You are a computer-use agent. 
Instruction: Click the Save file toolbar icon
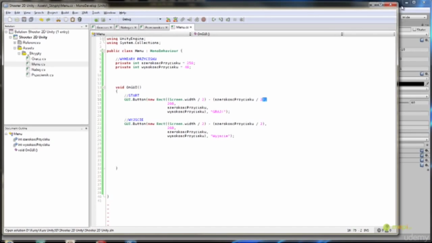pyautogui.click(x=24, y=20)
